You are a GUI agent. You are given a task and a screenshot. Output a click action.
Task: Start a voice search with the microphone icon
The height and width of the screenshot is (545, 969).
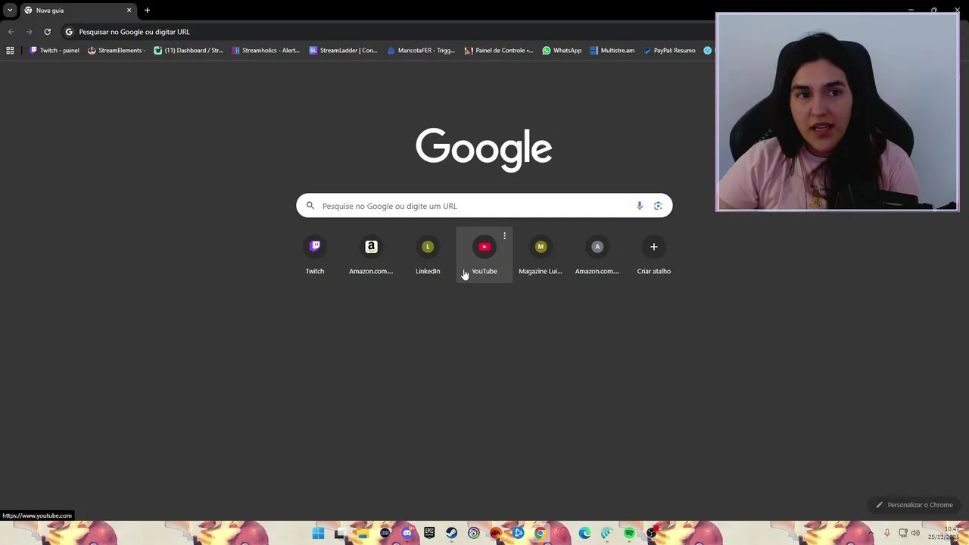coord(640,206)
